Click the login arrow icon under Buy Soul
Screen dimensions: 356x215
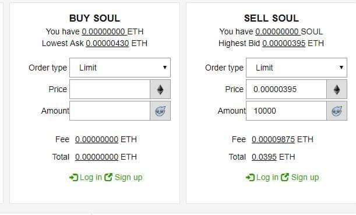click(x=74, y=177)
